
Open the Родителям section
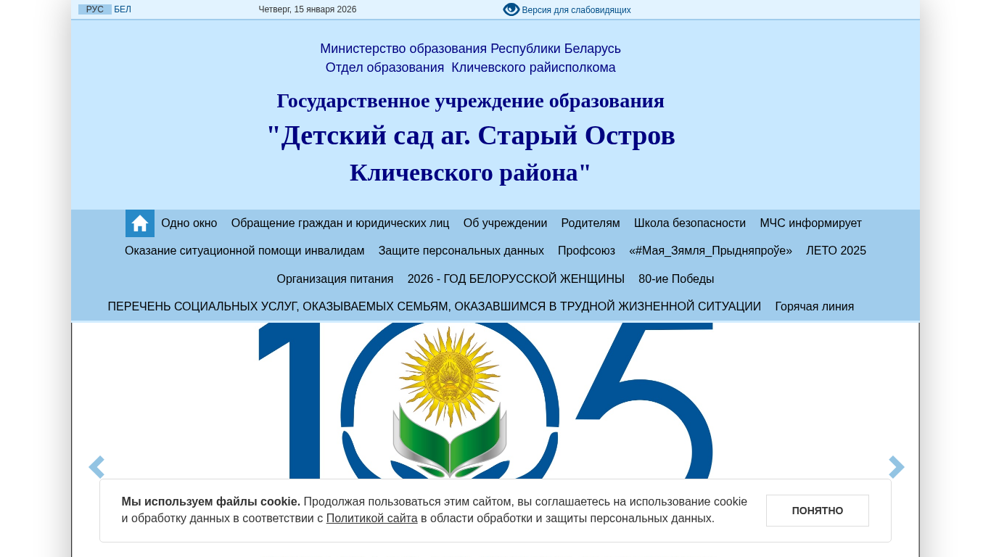tap(591, 223)
